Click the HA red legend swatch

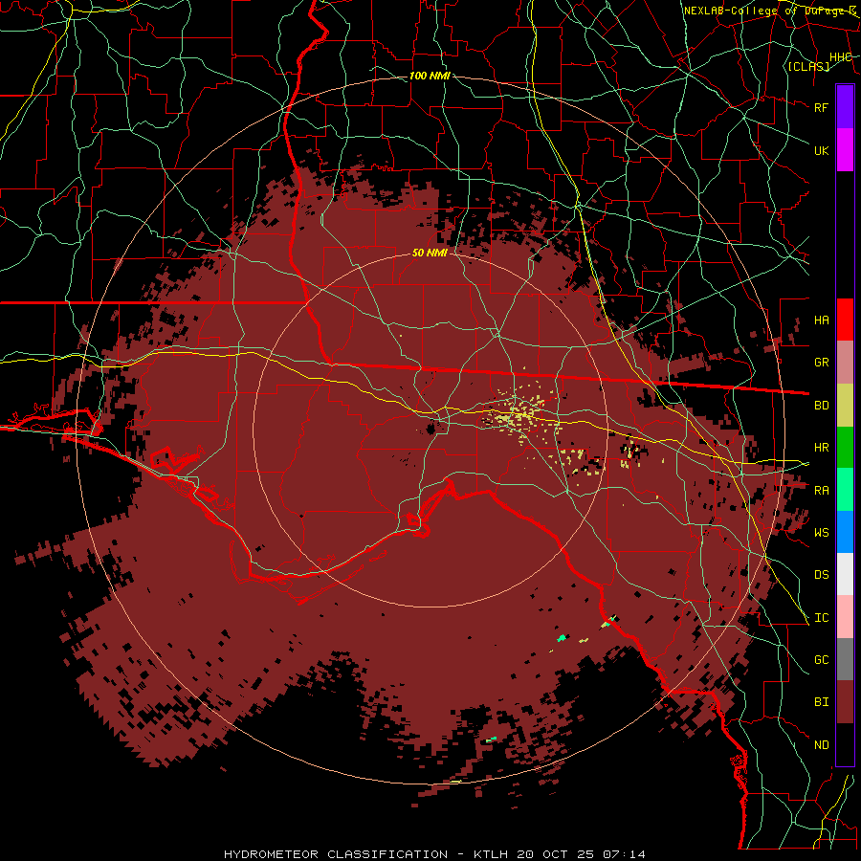tap(845, 320)
